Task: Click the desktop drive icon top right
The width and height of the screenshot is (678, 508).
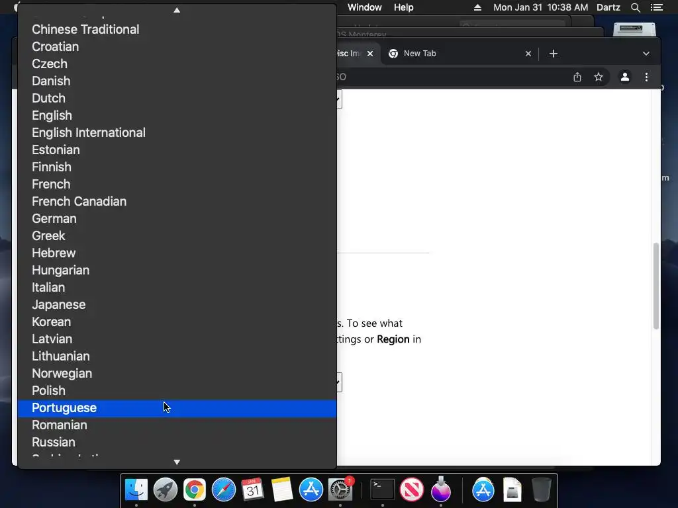Action: tap(634, 29)
